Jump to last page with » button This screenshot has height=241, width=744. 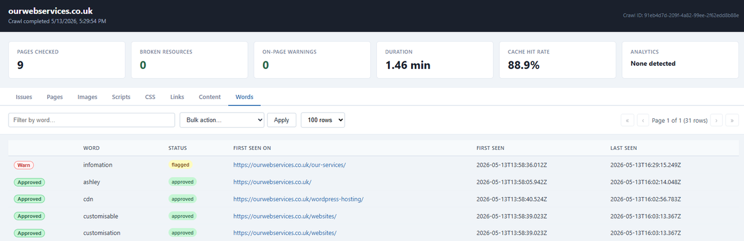732,120
